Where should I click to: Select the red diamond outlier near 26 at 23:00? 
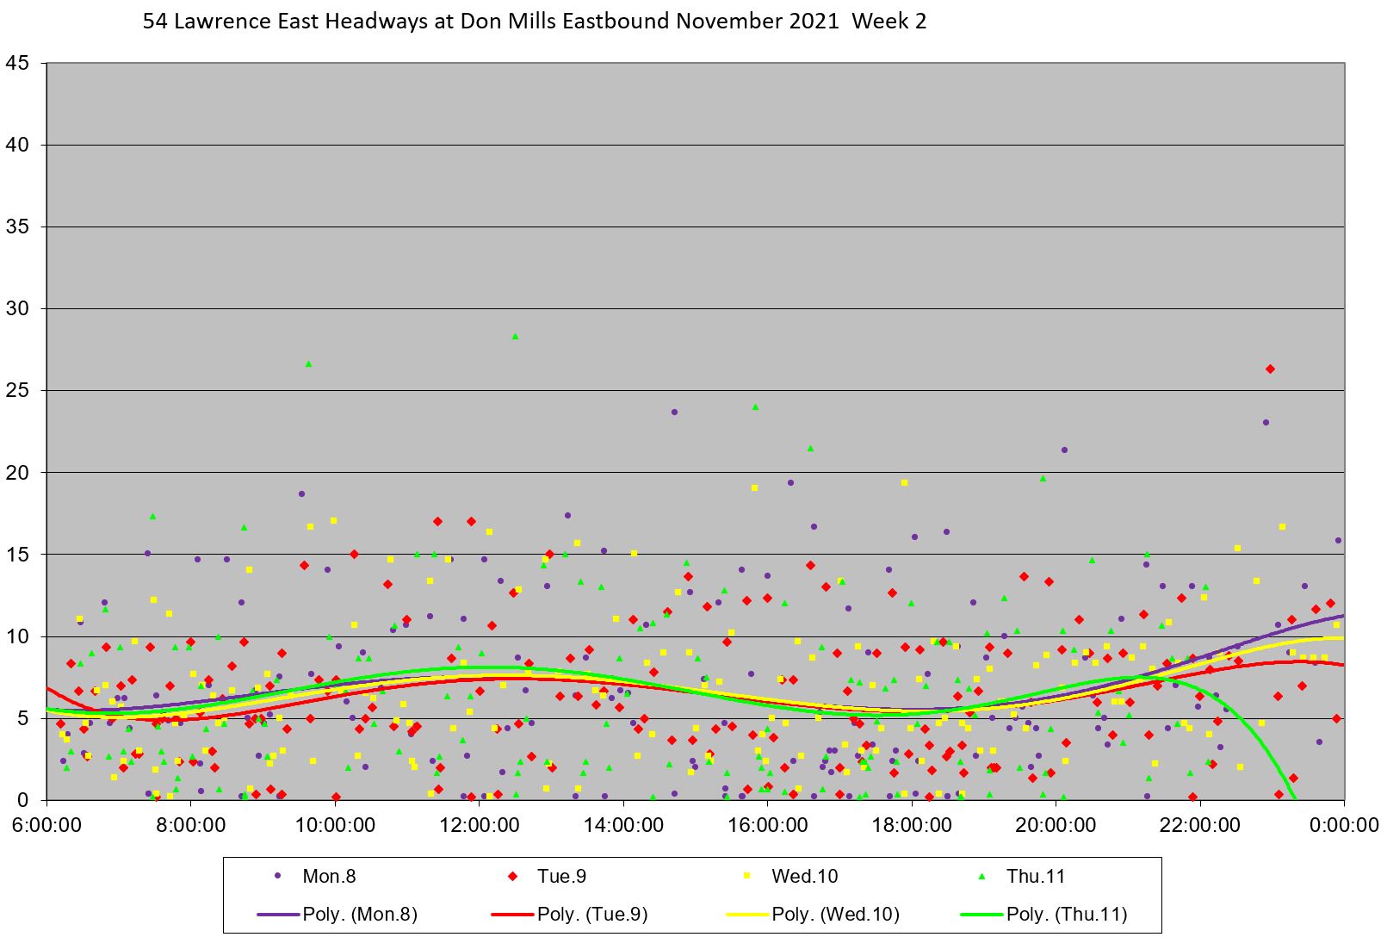click(1269, 369)
